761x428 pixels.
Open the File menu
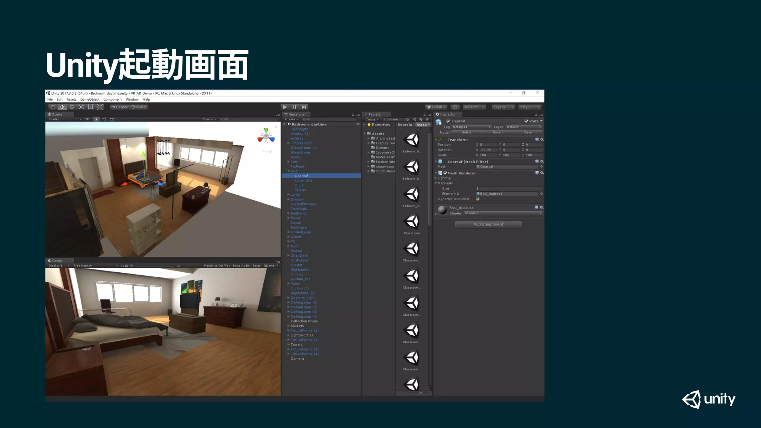(50, 99)
